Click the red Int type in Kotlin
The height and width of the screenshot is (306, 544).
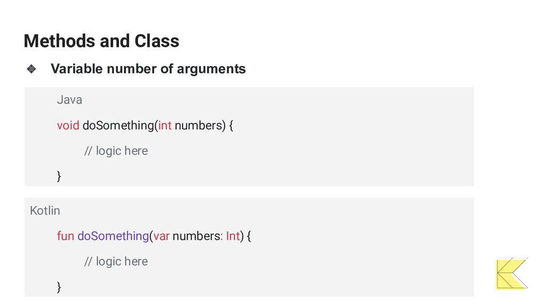[233, 236]
